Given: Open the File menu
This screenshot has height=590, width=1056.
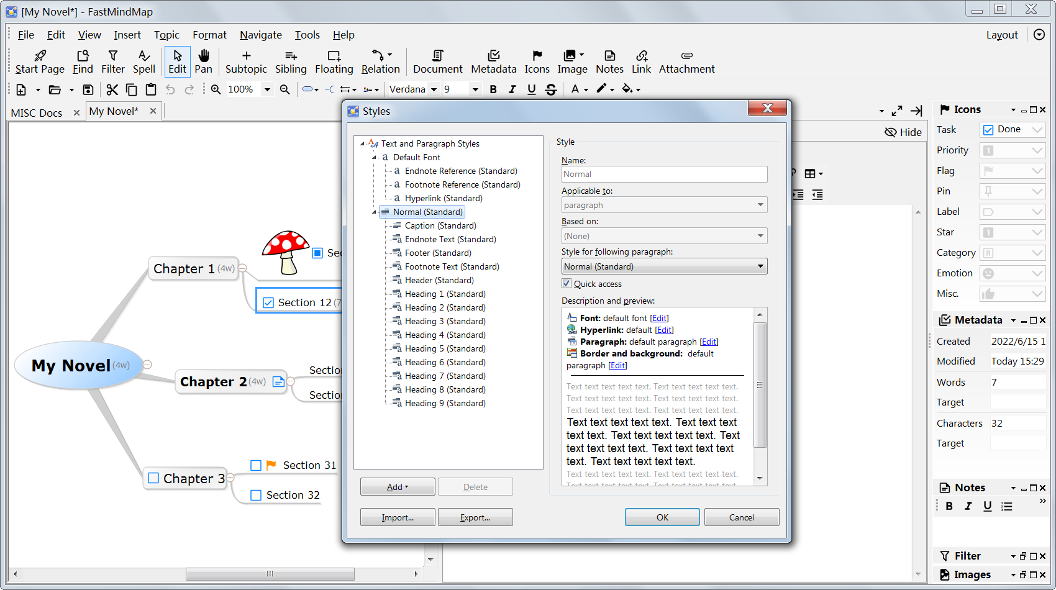Looking at the screenshot, I should tap(26, 35).
